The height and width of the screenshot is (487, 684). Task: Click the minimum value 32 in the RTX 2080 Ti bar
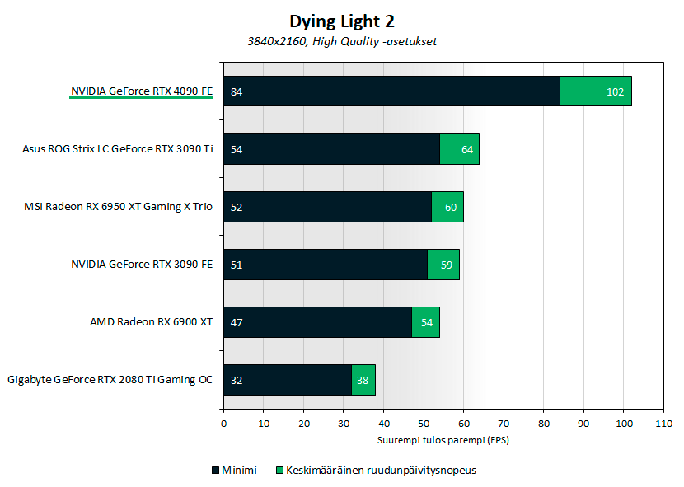(x=237, y=380)
